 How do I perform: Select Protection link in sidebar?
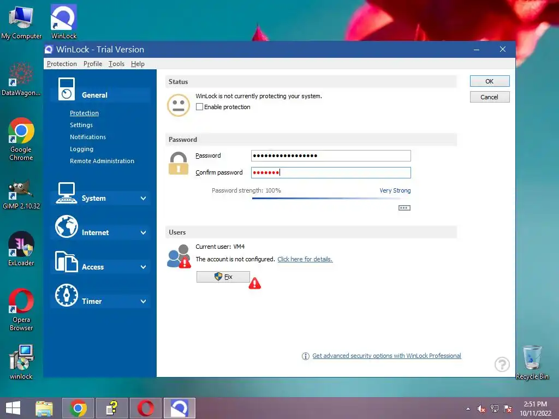[84, 113]
